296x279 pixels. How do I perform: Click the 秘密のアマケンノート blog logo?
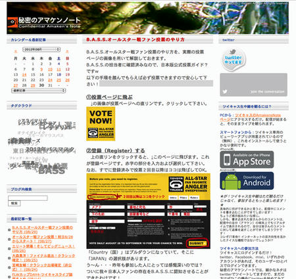click(44, 22)
